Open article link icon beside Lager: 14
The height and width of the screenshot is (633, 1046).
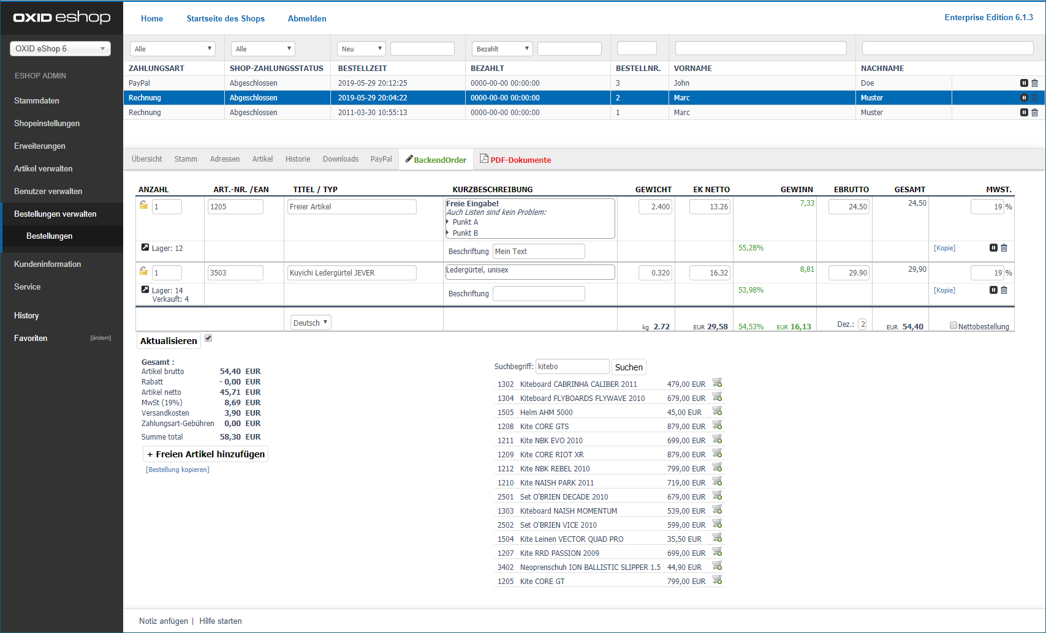145,290
